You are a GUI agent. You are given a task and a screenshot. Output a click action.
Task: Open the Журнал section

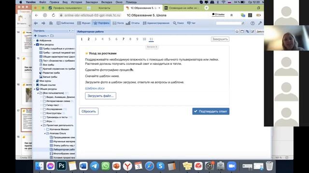pos(84,23)
